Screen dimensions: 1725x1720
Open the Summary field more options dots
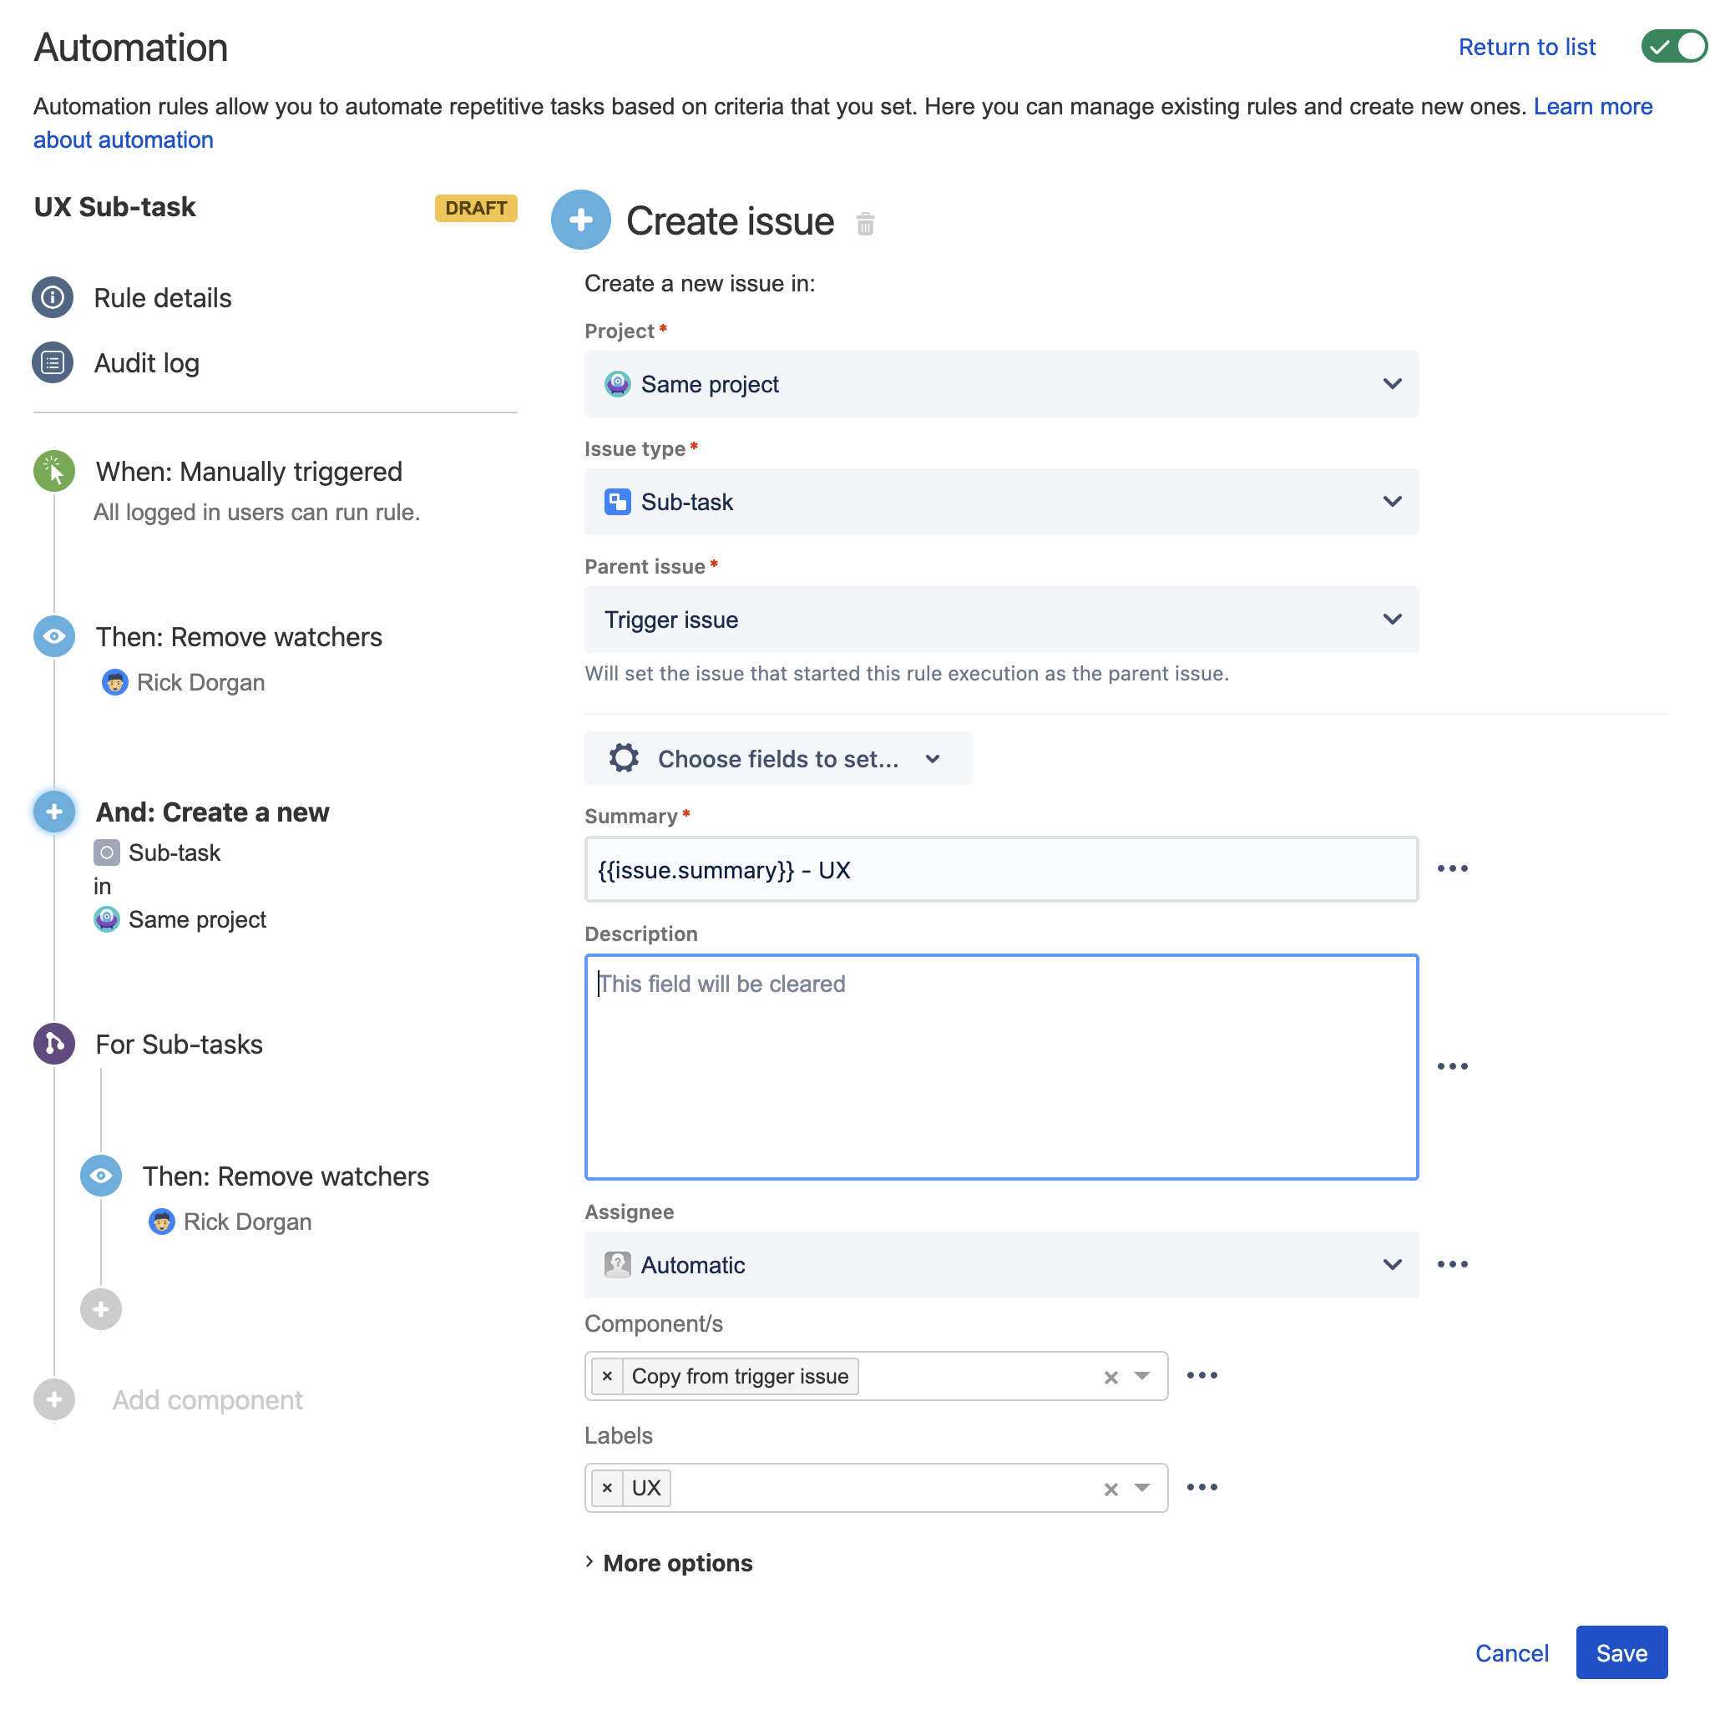(1452, 868)
